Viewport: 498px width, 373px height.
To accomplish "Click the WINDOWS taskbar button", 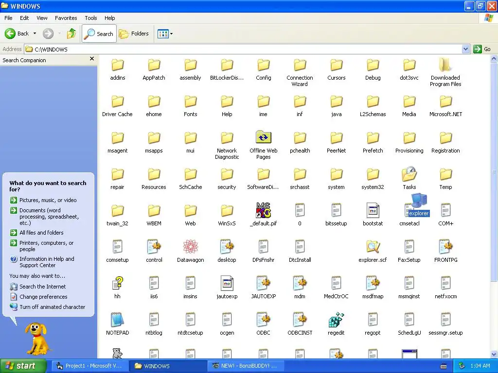I will pyautogui.click(x=168, y=366).
